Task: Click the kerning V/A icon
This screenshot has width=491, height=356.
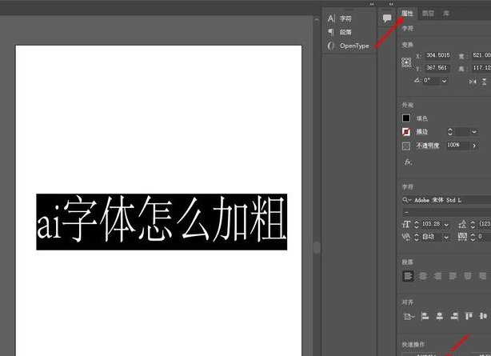Action: click(406, 237)
